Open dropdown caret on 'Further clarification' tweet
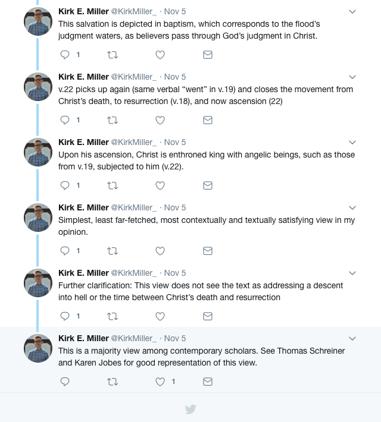 pyautogui.click(x=352, y=273)
